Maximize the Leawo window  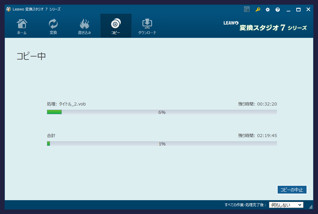tap(298, 10)
